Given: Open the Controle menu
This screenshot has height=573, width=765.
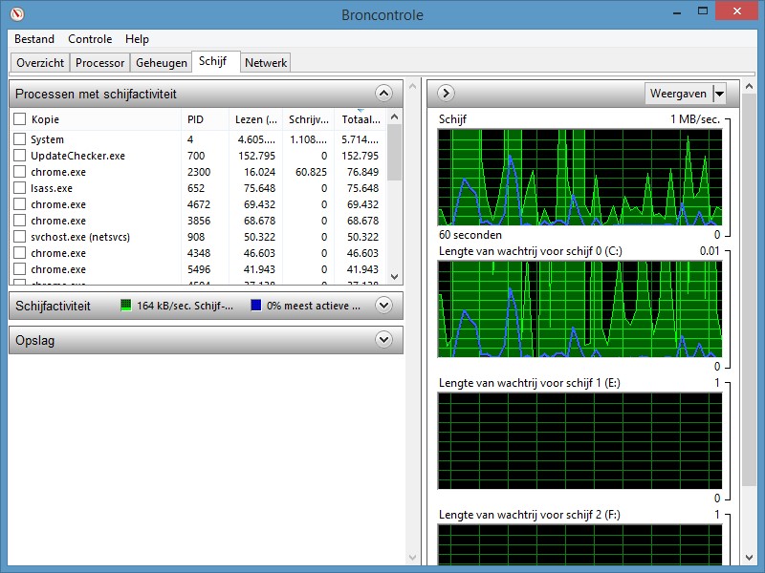Looking at the screenshot, I should click(x=90, y=39).
